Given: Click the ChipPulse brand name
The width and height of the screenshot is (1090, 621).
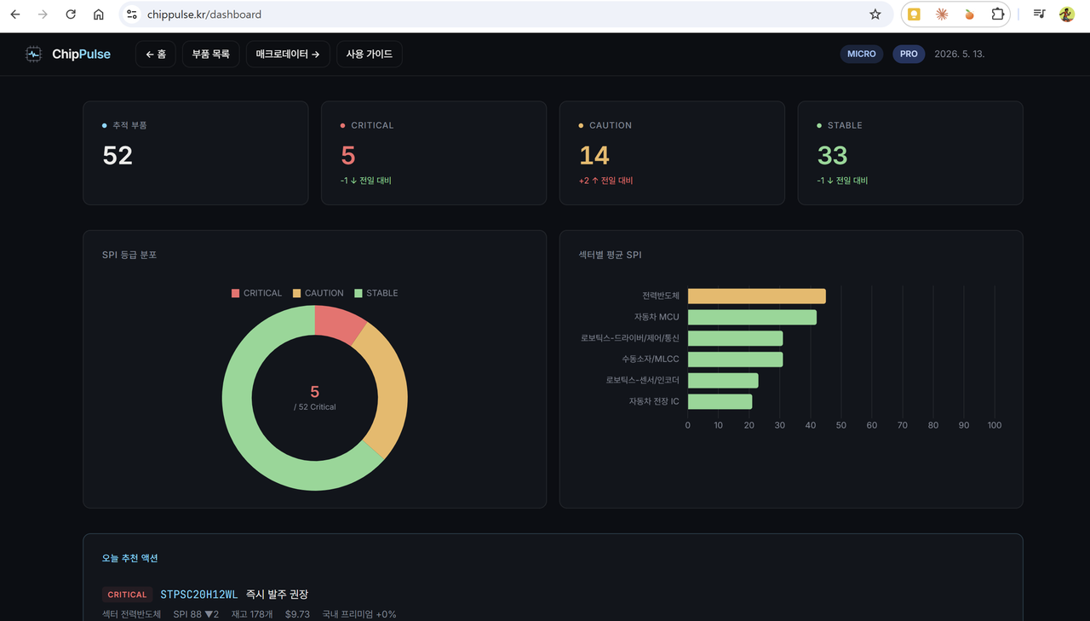Looking at the screenshot, I should [x=81, y=55].
